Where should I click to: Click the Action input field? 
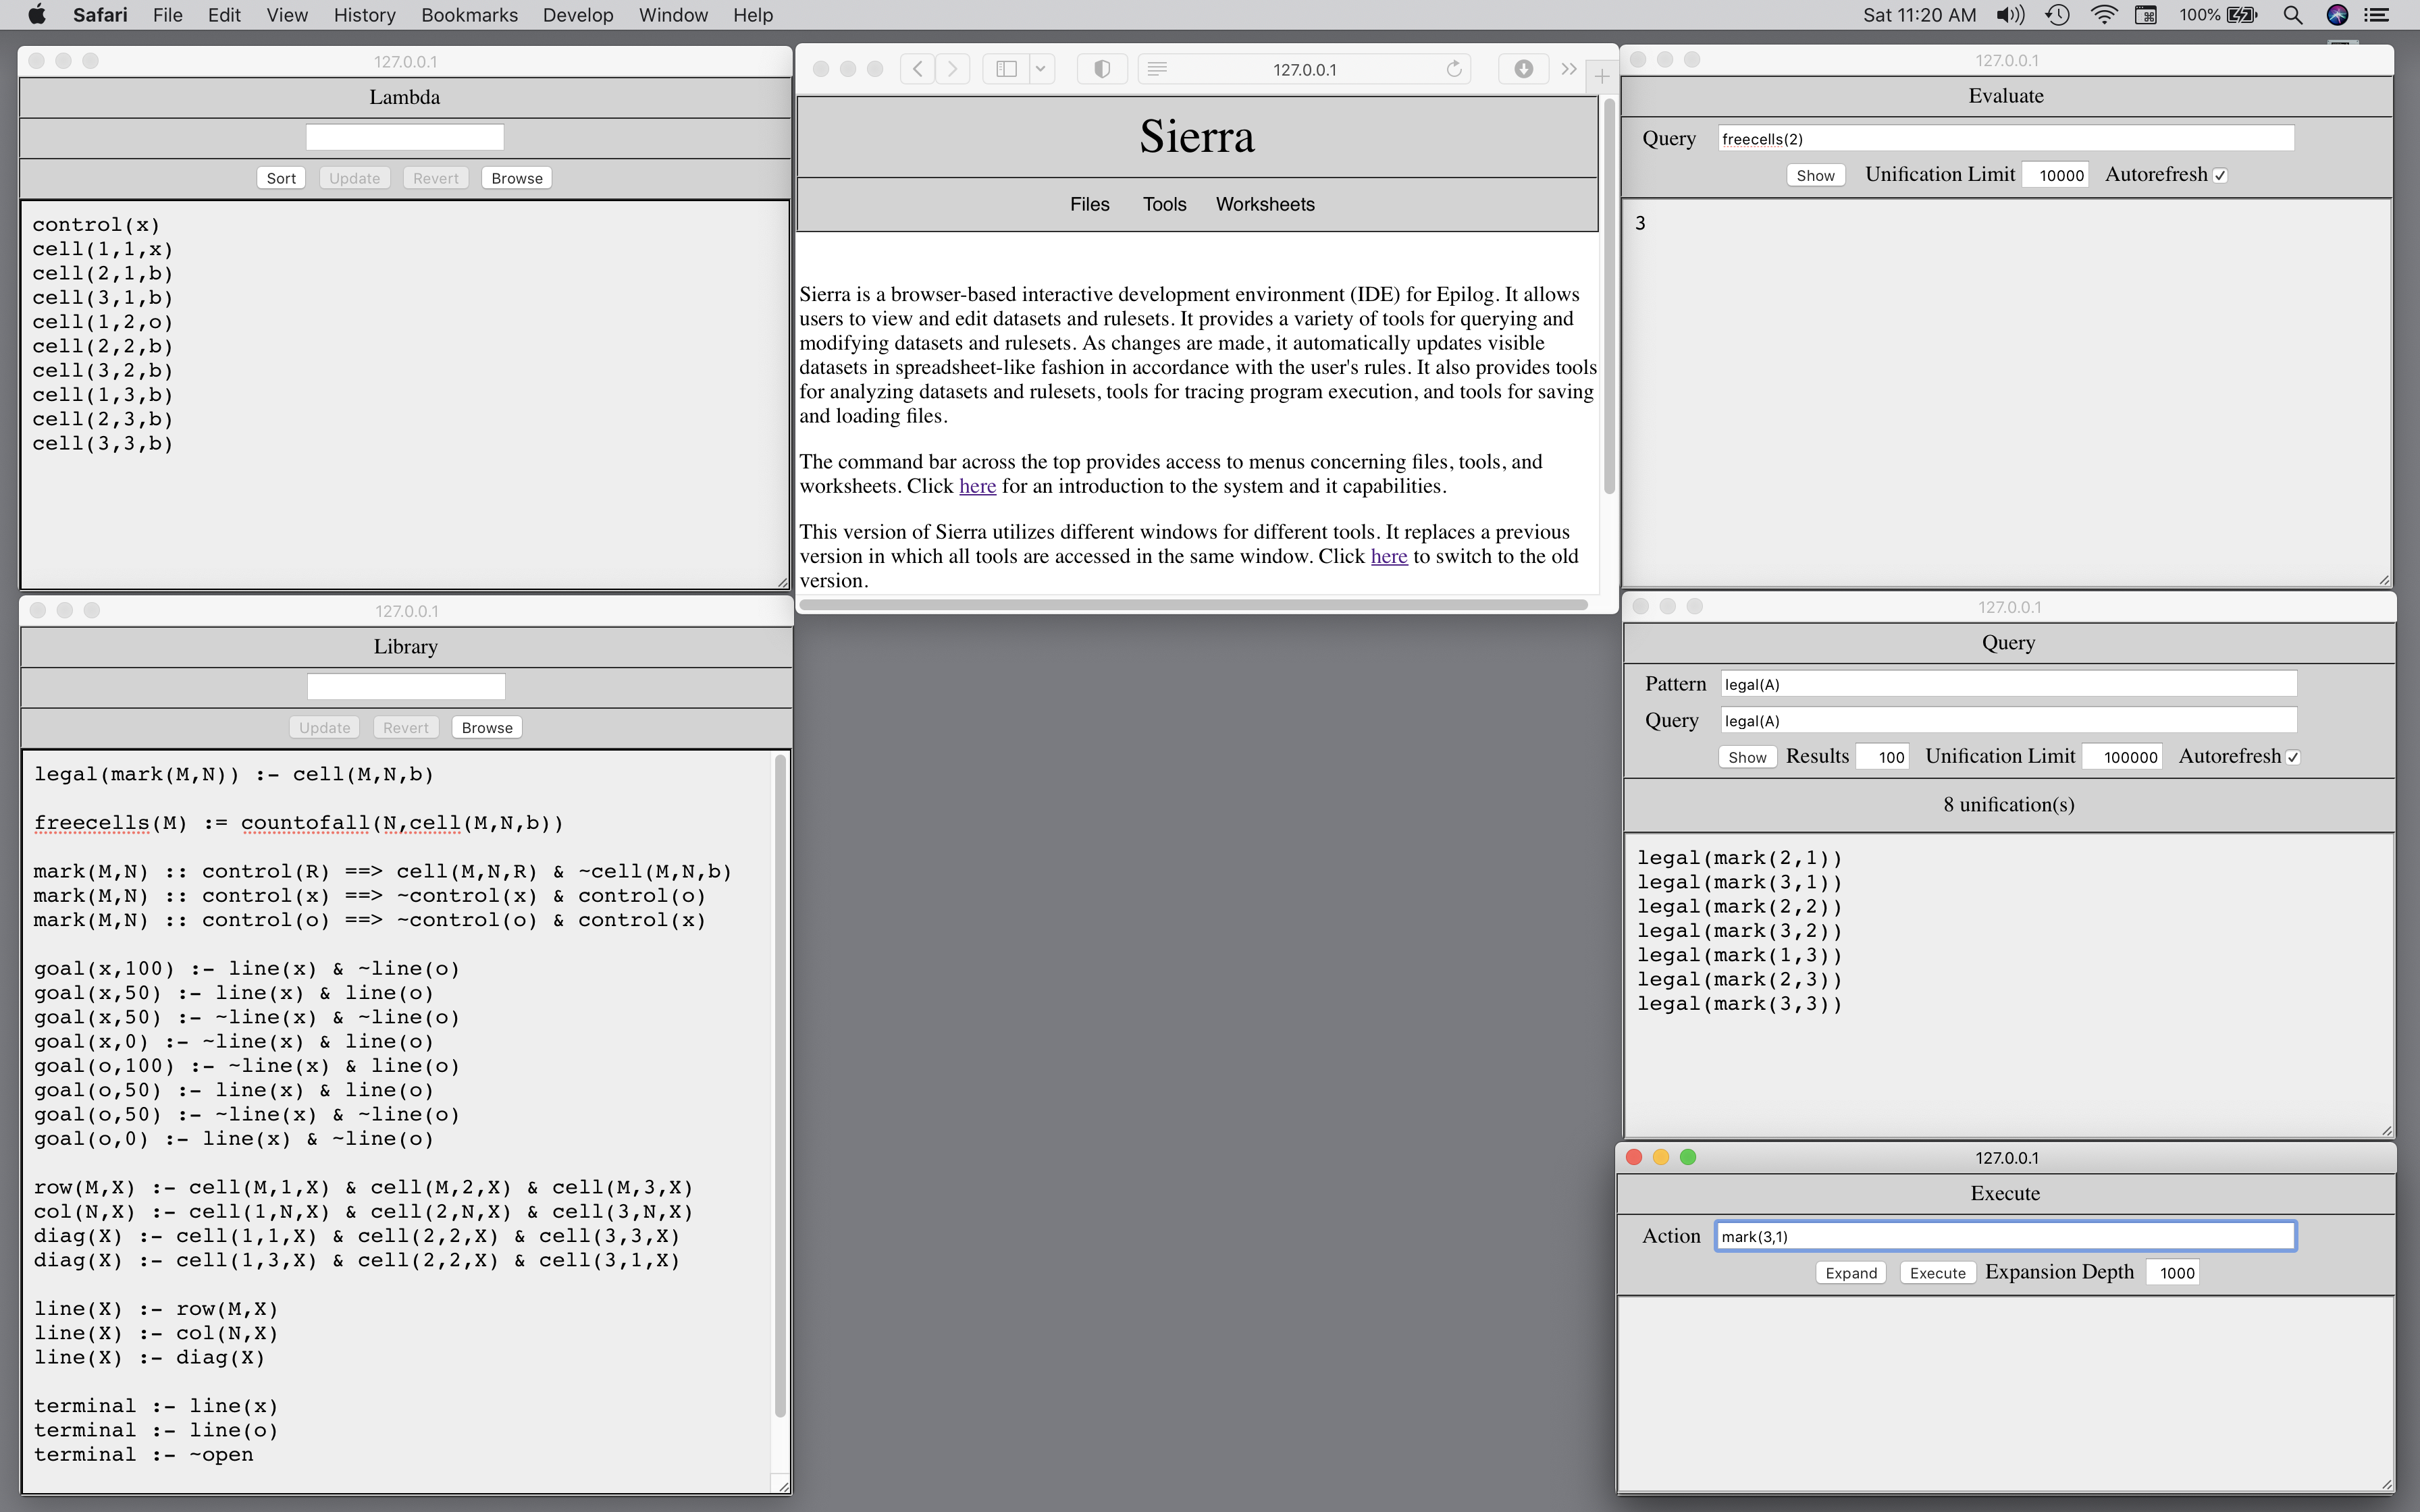[2004, 1236]
